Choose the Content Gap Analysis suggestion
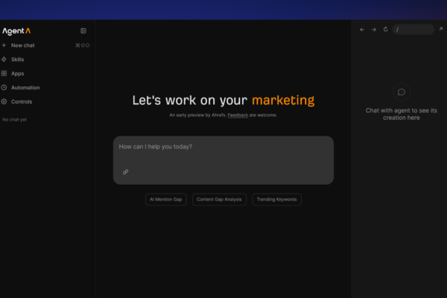This screenshot has height=298, width=447. [x=219, y=200]
